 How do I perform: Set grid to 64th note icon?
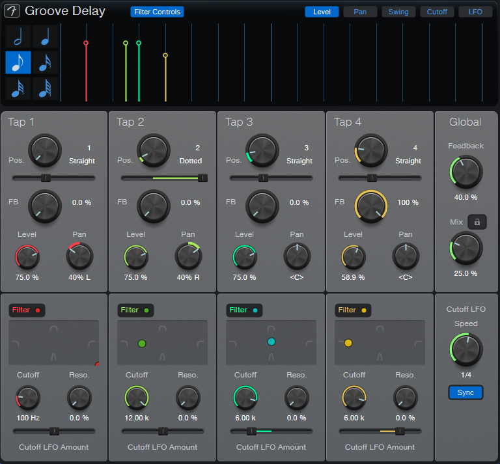click(45, 88)
